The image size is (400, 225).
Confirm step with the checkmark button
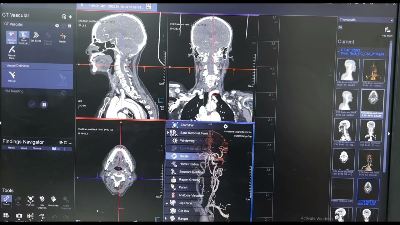click(x=32, y=105)
